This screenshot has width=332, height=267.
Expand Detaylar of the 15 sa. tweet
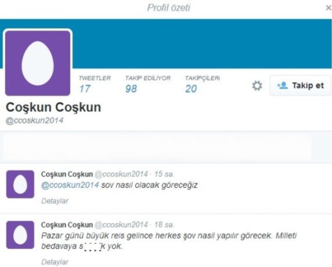[x=55, y=201]
